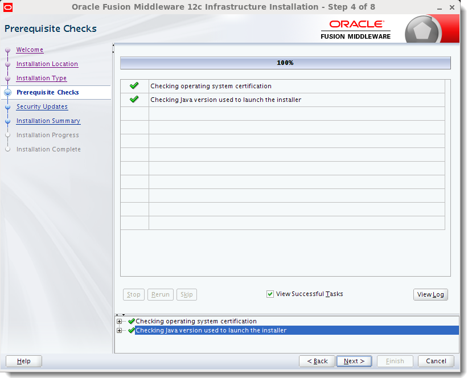Navigate to Installation Location via sidebar link
The height and width of the screenshot is (378, 472).
pyautogui.click(x=47, y=64)
